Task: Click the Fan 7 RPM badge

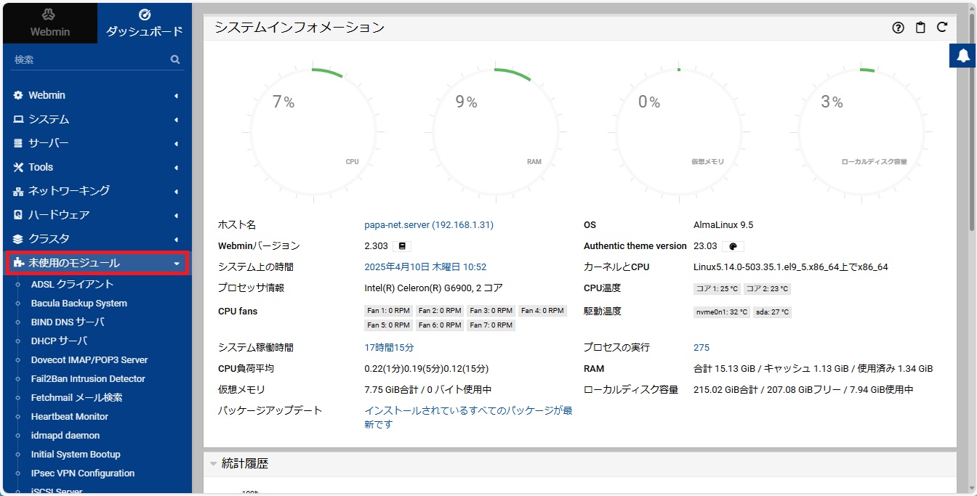Action: [491, 325]
